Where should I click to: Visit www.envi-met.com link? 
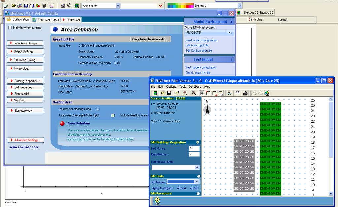[24, 147]
